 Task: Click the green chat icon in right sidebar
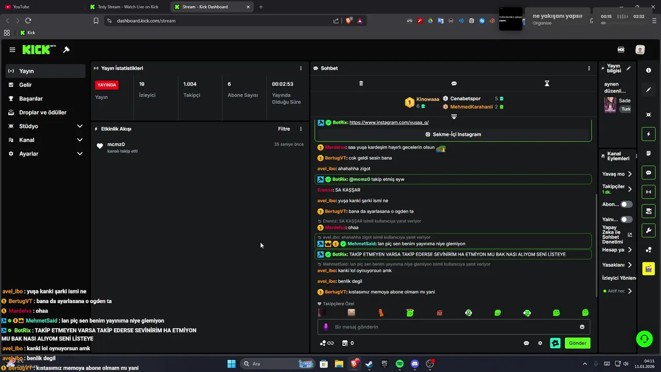[x=649, y=173]
